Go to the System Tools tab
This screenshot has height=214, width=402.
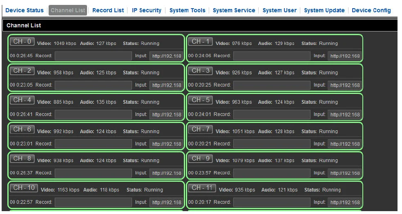tap(187, 10)
